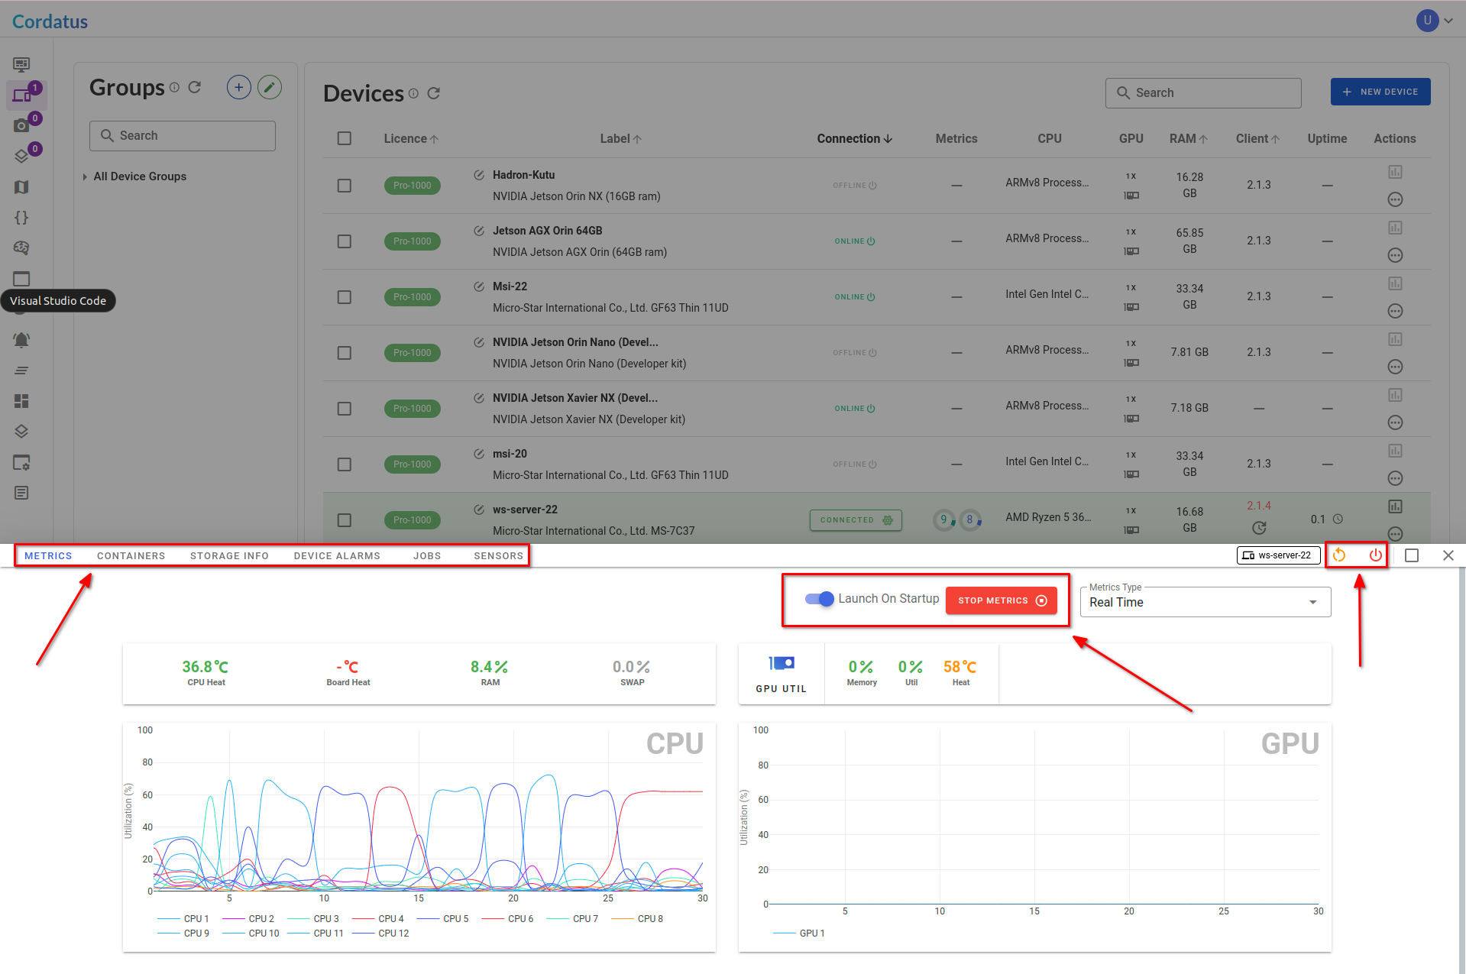
Task: Click RAM usage gauge showing 8
Action: point(970,520)
